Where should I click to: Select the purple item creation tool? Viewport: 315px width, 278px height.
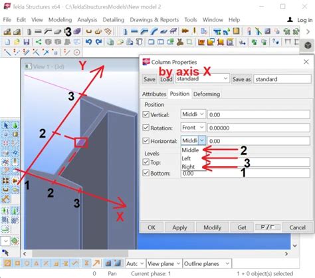click(x=77, y=31)
